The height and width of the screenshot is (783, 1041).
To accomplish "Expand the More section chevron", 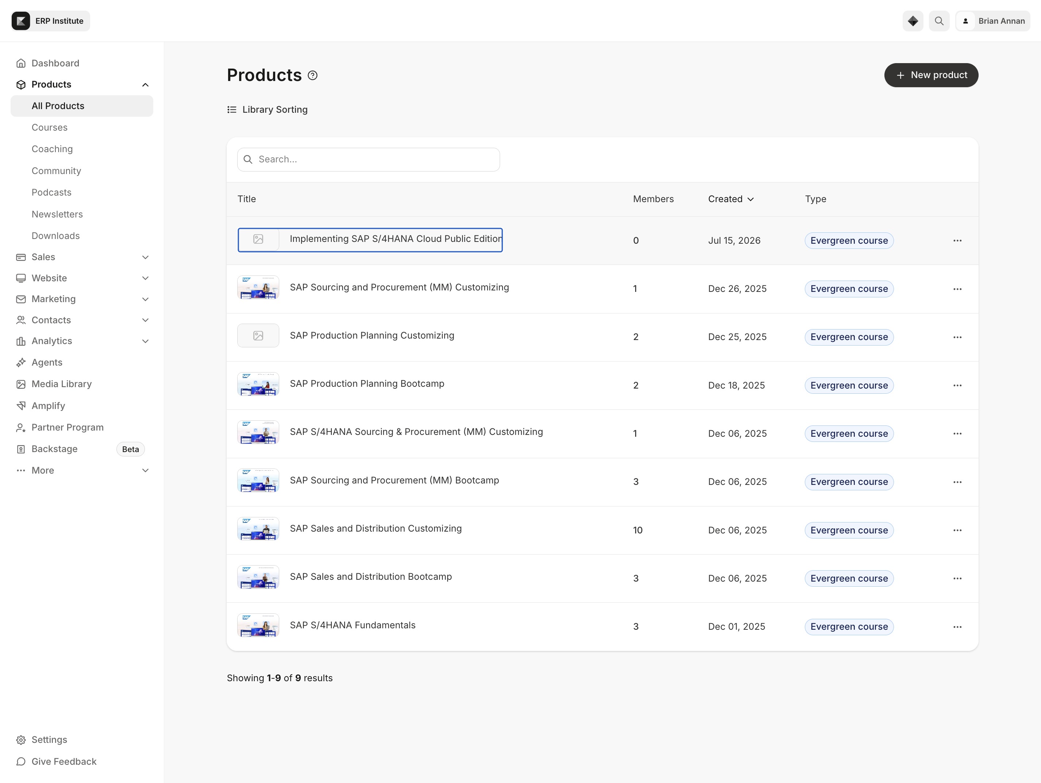I will [145, 471].
